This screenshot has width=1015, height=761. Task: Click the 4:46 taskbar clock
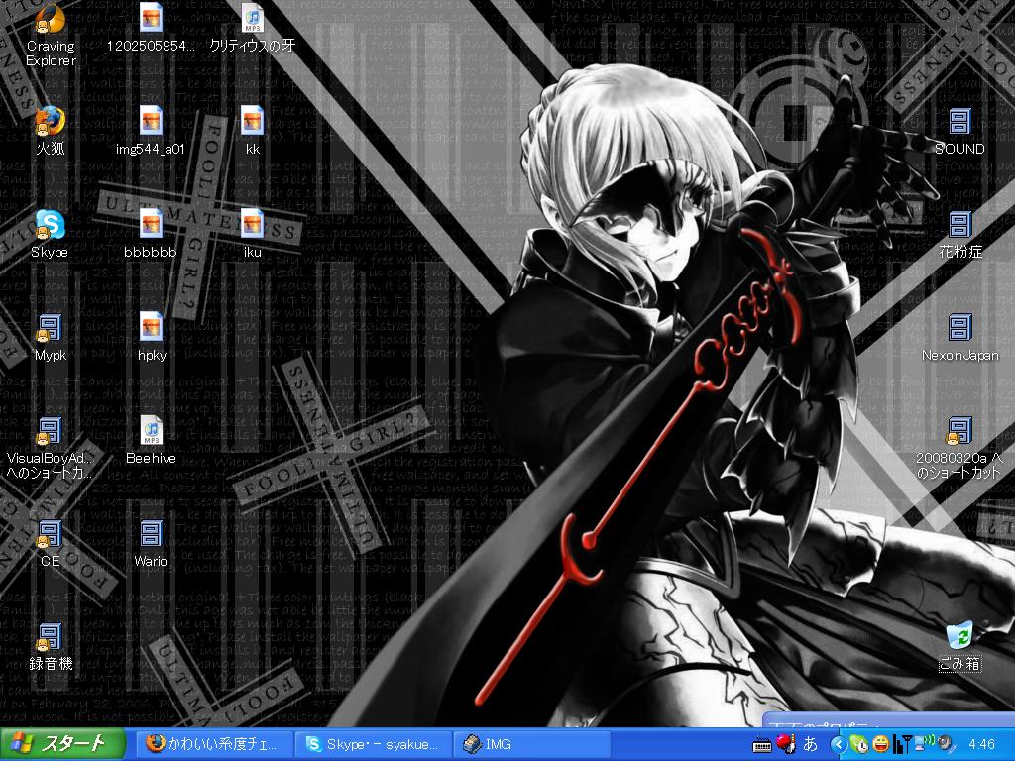tap(981, 745)
